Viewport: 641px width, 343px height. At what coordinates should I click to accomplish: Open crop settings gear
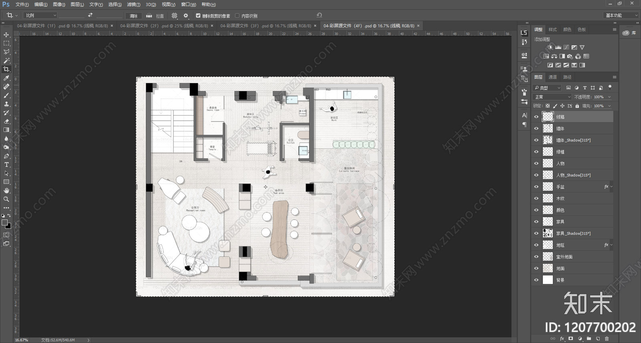click(x=185, y=16)
